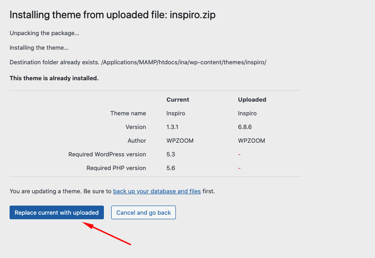The width and height of the screenshot is (375, 258).
Task: Click the Unpacking the package status line
Action: coord(44,33)
